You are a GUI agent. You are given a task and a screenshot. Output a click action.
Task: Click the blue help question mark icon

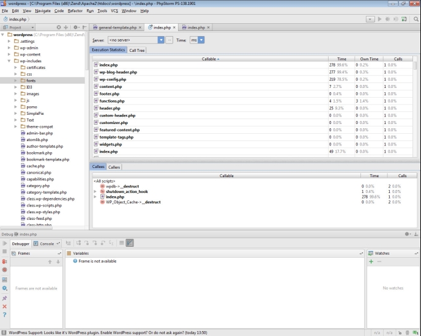[x=5, y=315]
